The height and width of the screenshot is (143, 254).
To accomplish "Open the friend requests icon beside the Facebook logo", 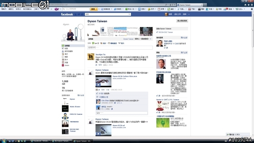I will (x=75, y=14).
